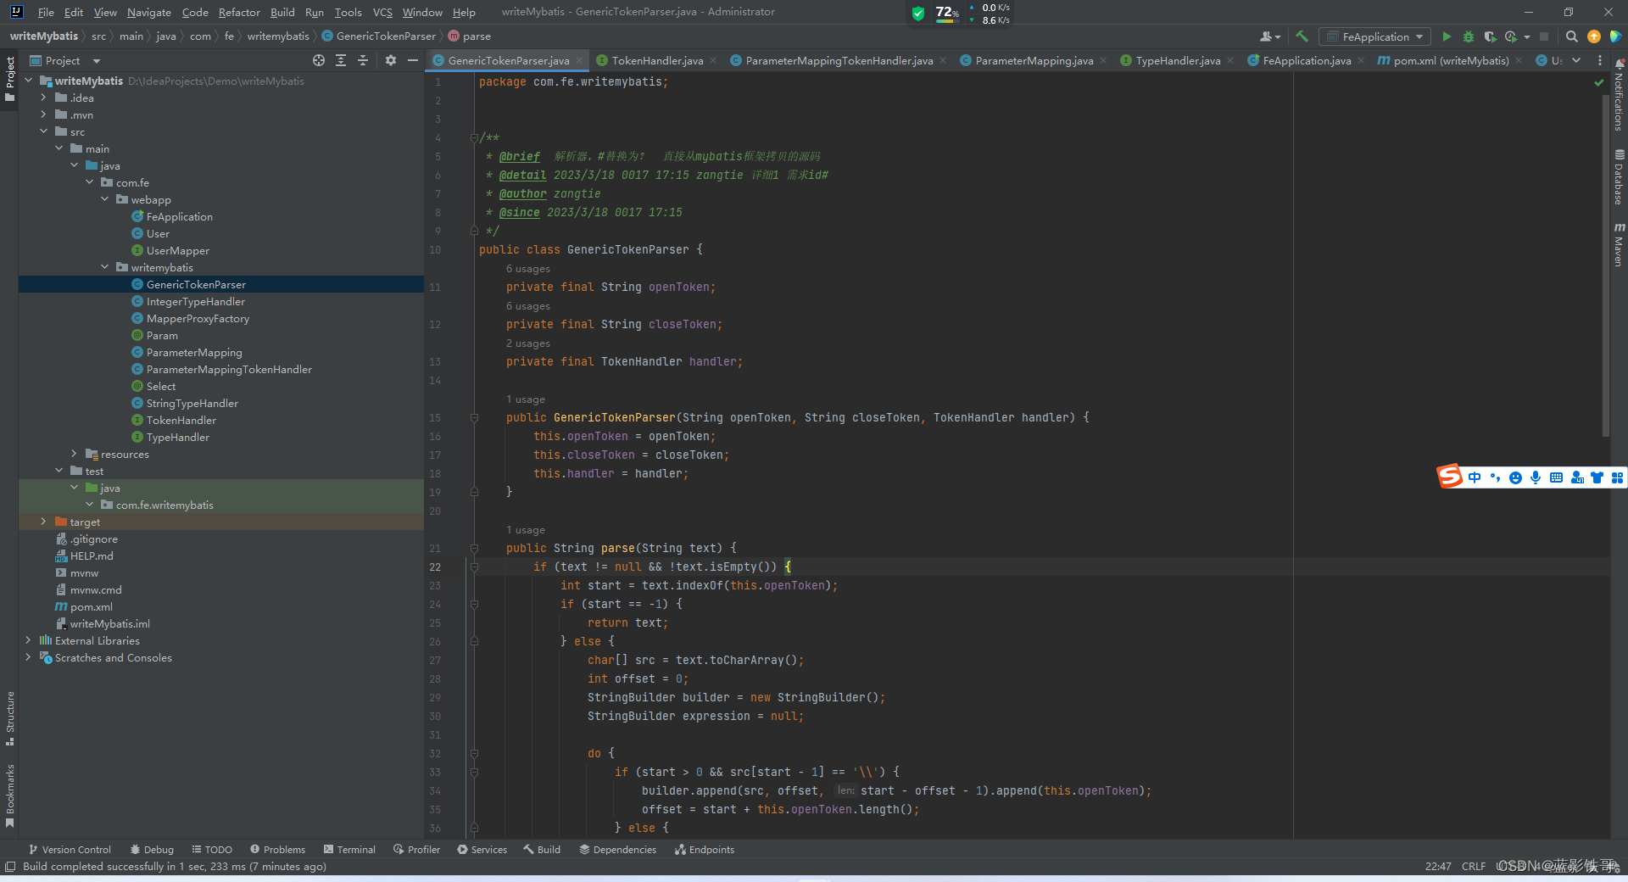This screenshot has width=1628, height=882.
Task: Show hidden editor tabs dropdown
Action: coord(1576,60)
